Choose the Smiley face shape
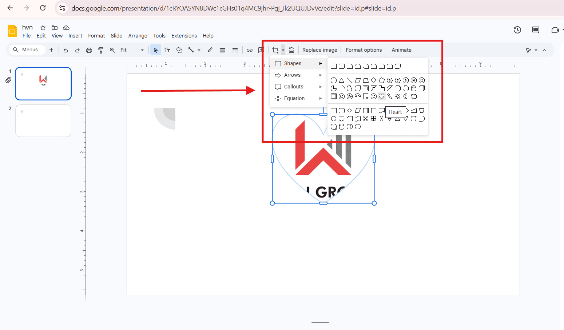 [374, 96]
